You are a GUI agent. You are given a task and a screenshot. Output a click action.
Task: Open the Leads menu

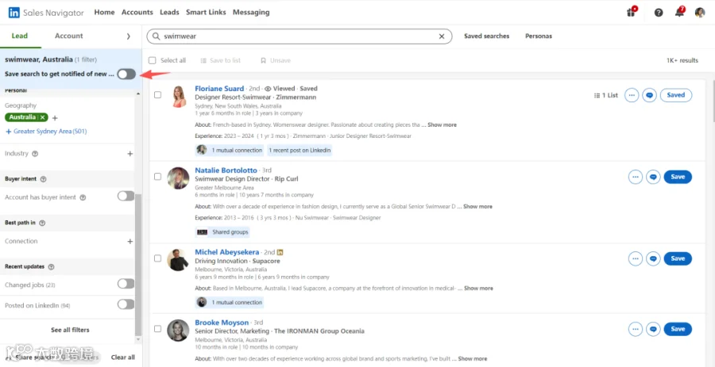(169, 12)
